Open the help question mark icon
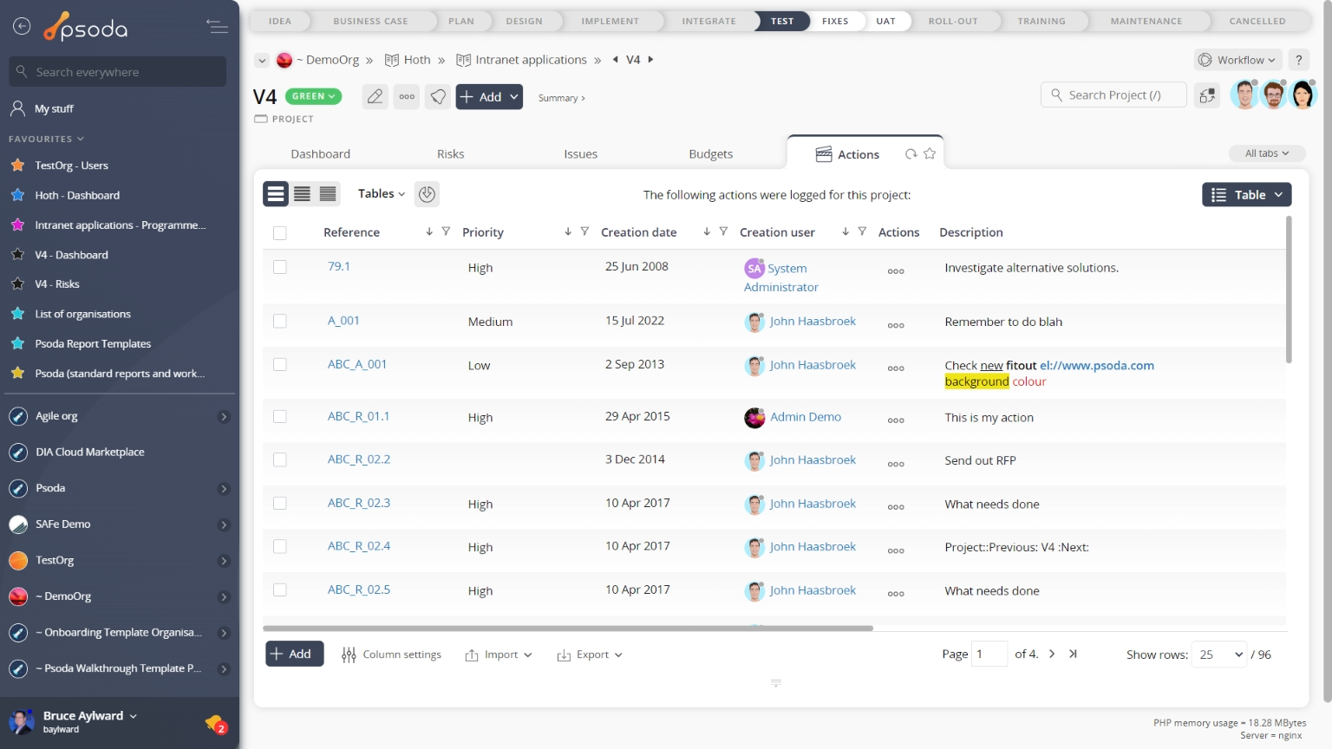The width and height of the screenshot is (1332, 749). pyautogui.click(x=1298, y=60)
